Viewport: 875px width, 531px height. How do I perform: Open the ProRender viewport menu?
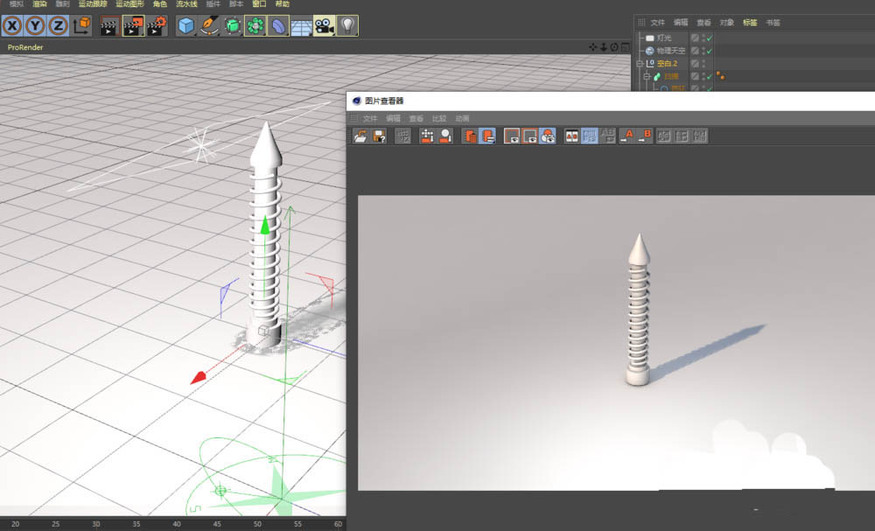click(25, 47)
